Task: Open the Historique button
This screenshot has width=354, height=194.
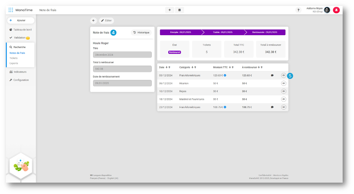Action: tap(141, 33)
